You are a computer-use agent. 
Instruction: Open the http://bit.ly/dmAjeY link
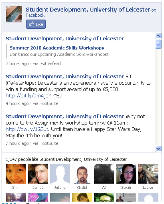(x=28, y=96)
